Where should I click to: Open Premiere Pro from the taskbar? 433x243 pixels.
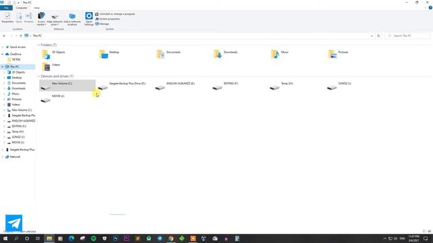pyautogui.click(x=127, y=238)
